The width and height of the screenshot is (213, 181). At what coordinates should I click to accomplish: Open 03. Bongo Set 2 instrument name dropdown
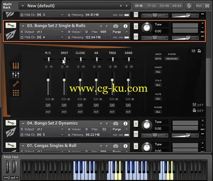(23, 26)
